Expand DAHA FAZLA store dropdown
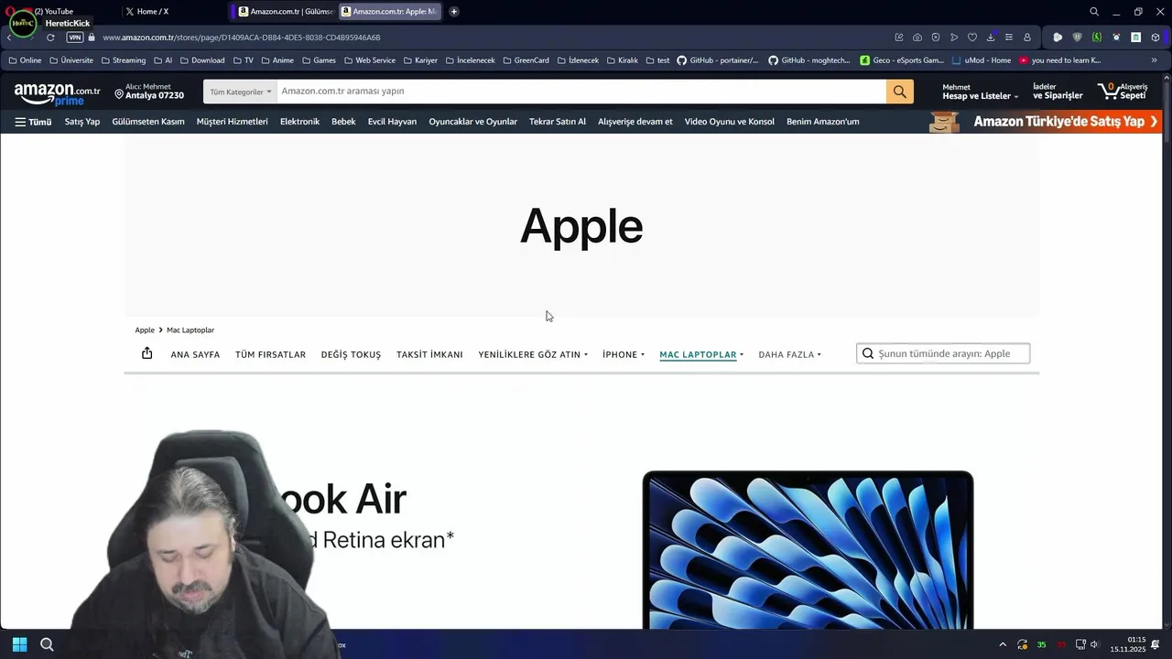Screen dimensions: 1172x659 [x=790, y=354]
